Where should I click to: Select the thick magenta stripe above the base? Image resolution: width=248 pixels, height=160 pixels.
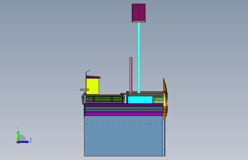click(x=124, y=114)
